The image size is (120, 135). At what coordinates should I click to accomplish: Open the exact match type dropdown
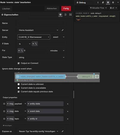[58, 37]
